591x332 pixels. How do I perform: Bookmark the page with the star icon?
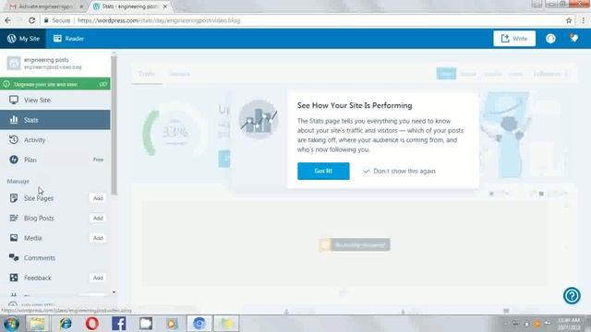coord(569,20)
